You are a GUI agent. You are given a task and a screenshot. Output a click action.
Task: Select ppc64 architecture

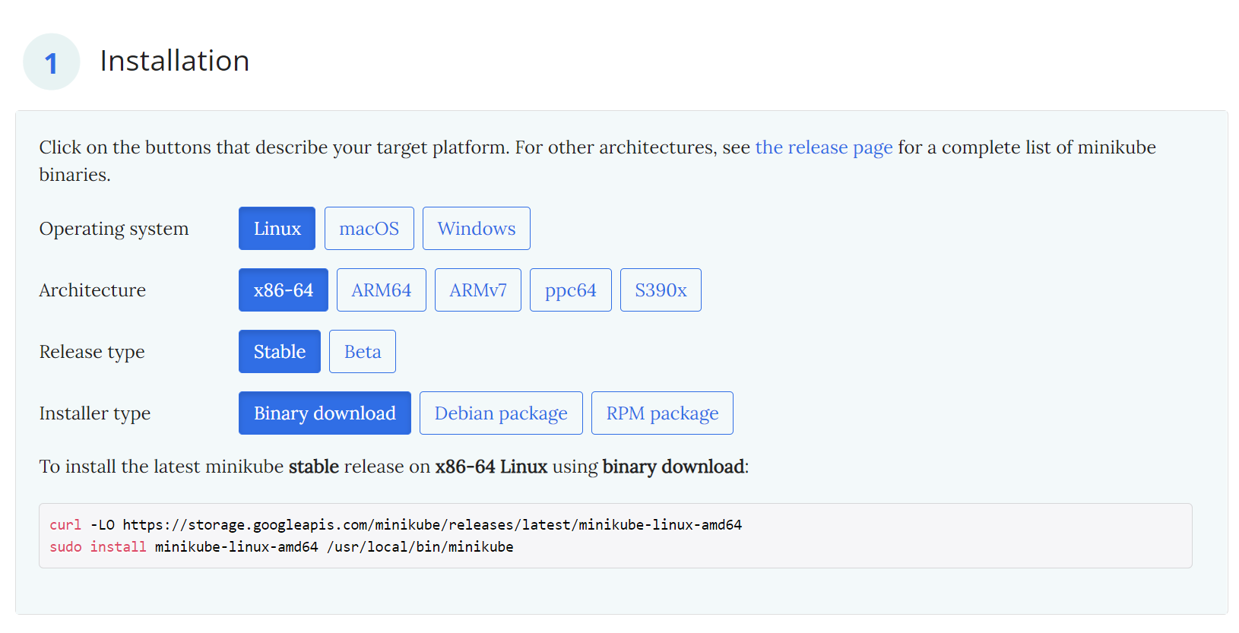(570, 290)
